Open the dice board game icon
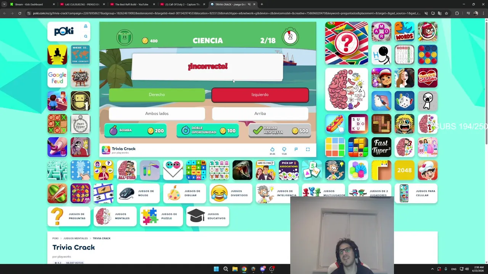 [x=405, y=101]
